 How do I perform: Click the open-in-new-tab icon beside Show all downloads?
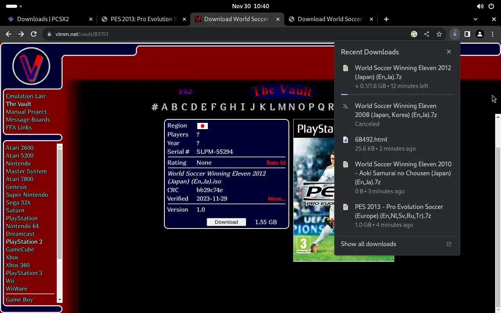(449, 244)
